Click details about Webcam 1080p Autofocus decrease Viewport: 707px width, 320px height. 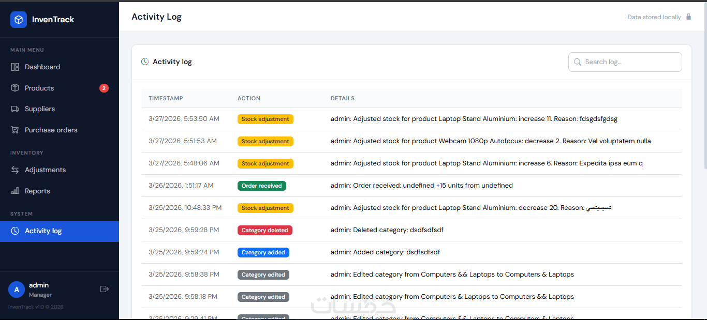pyautogui.click(x=491, y=141)
